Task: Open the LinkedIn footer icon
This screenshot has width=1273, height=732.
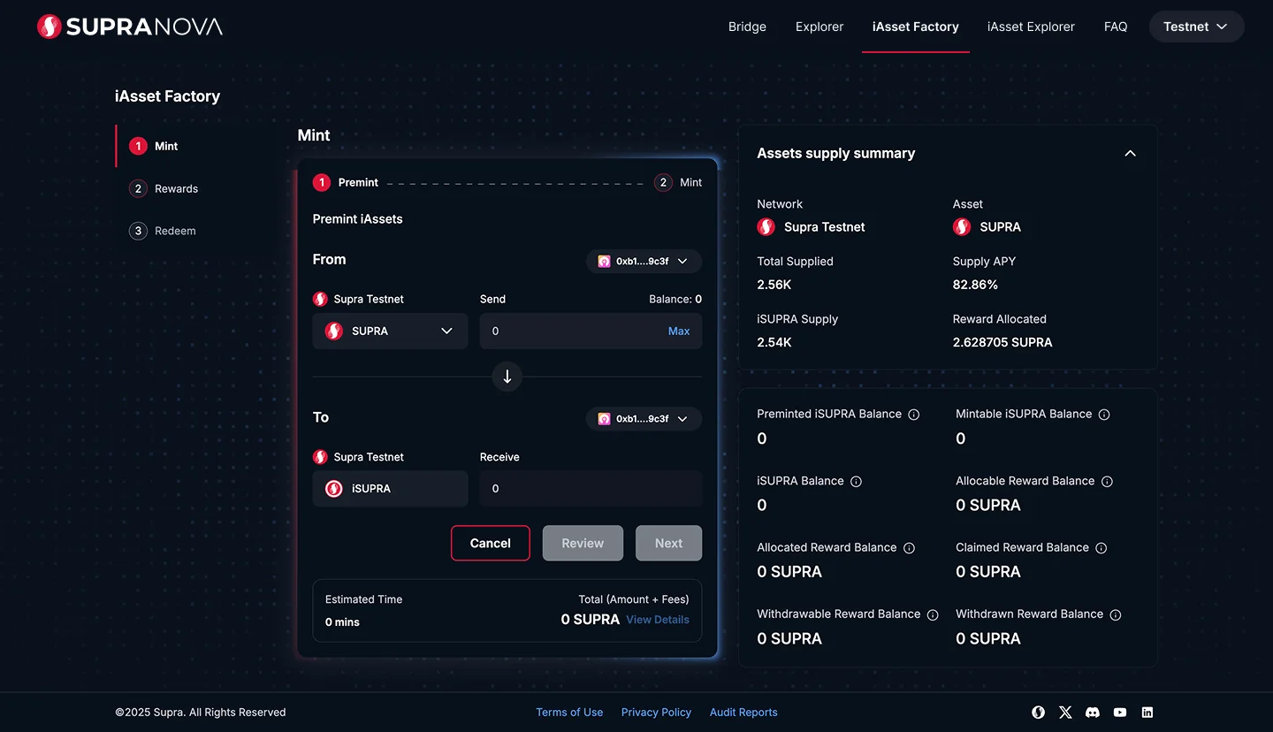Action: click(x=1147, y=713)
